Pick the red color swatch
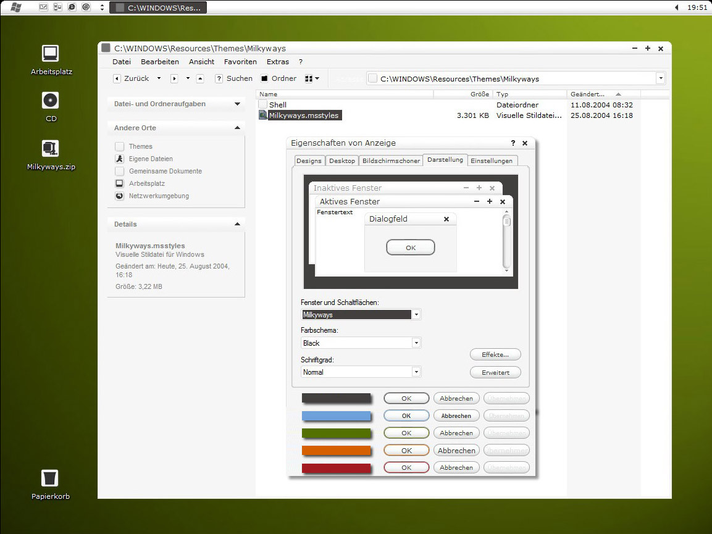 [x=337, y=468]
